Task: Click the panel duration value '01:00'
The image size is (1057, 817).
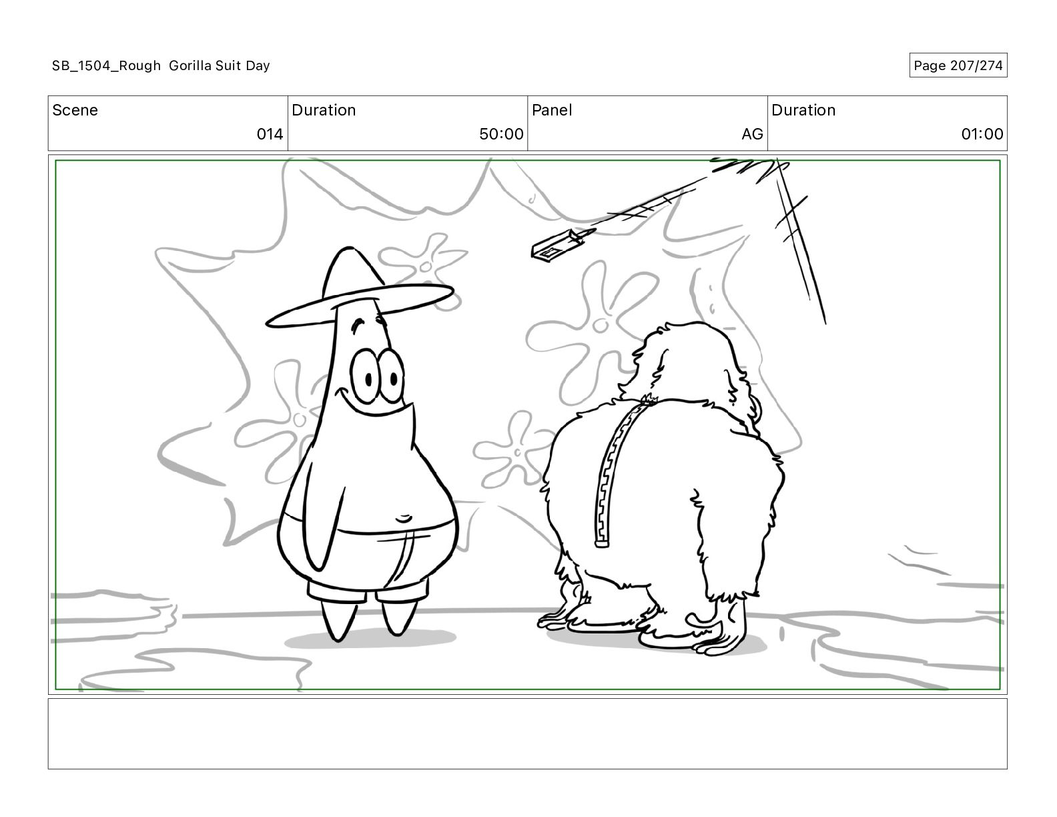Action: pos(982,134)
